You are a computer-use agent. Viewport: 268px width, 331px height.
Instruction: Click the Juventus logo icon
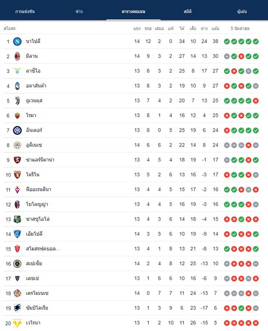[x=17, y=101]
